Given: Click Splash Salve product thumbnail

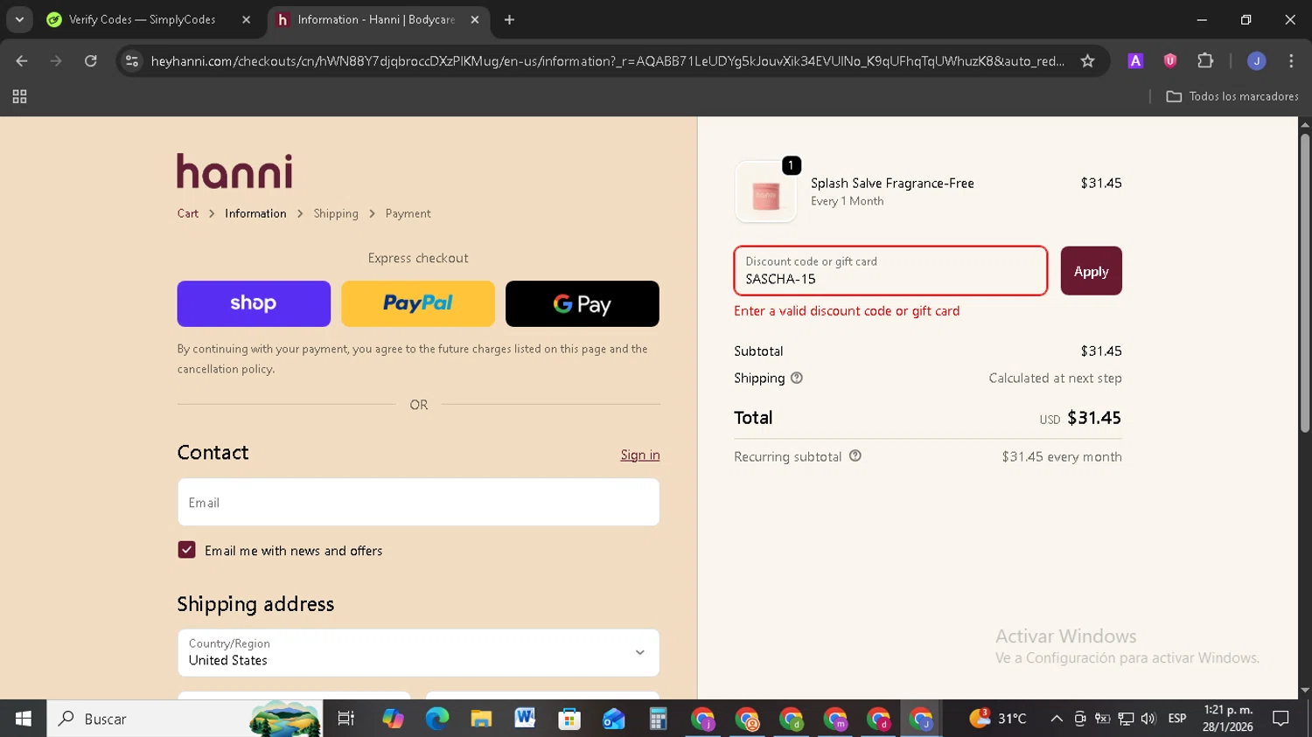Looking at the screenshot, I should (766, 192).
